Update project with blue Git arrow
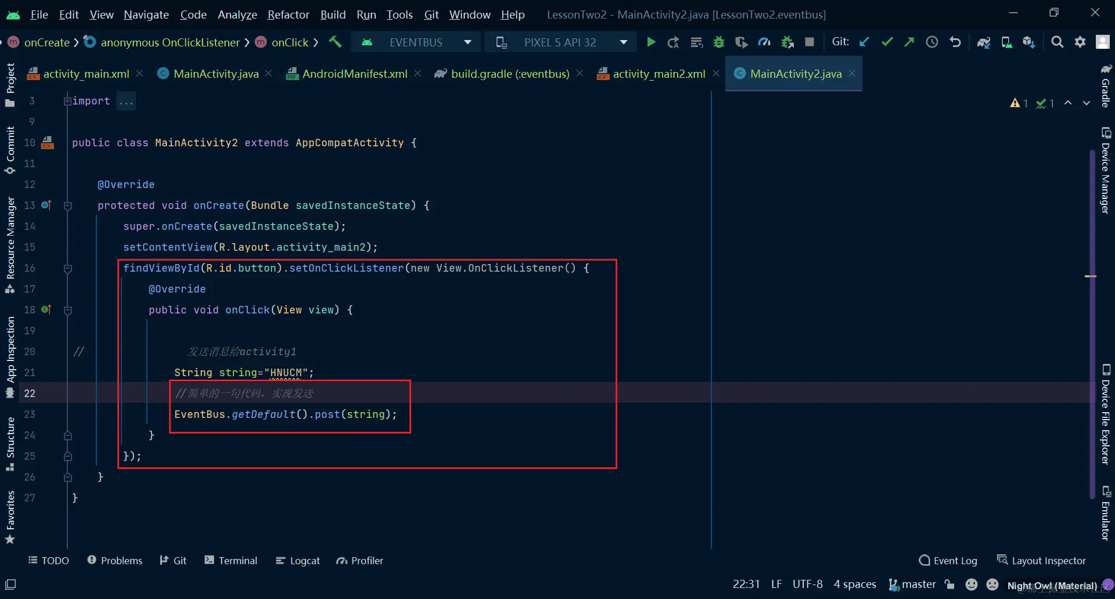The height and width of the screenshot is (599, 1115). click(864, 42)
